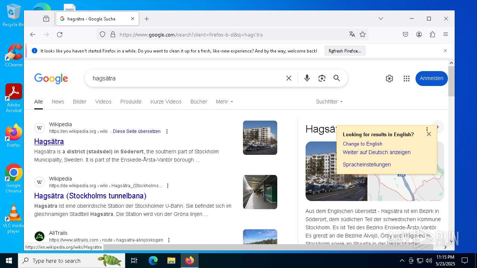Show hidden tray icons chevron

pyautogui.click(x=402, y=261)
